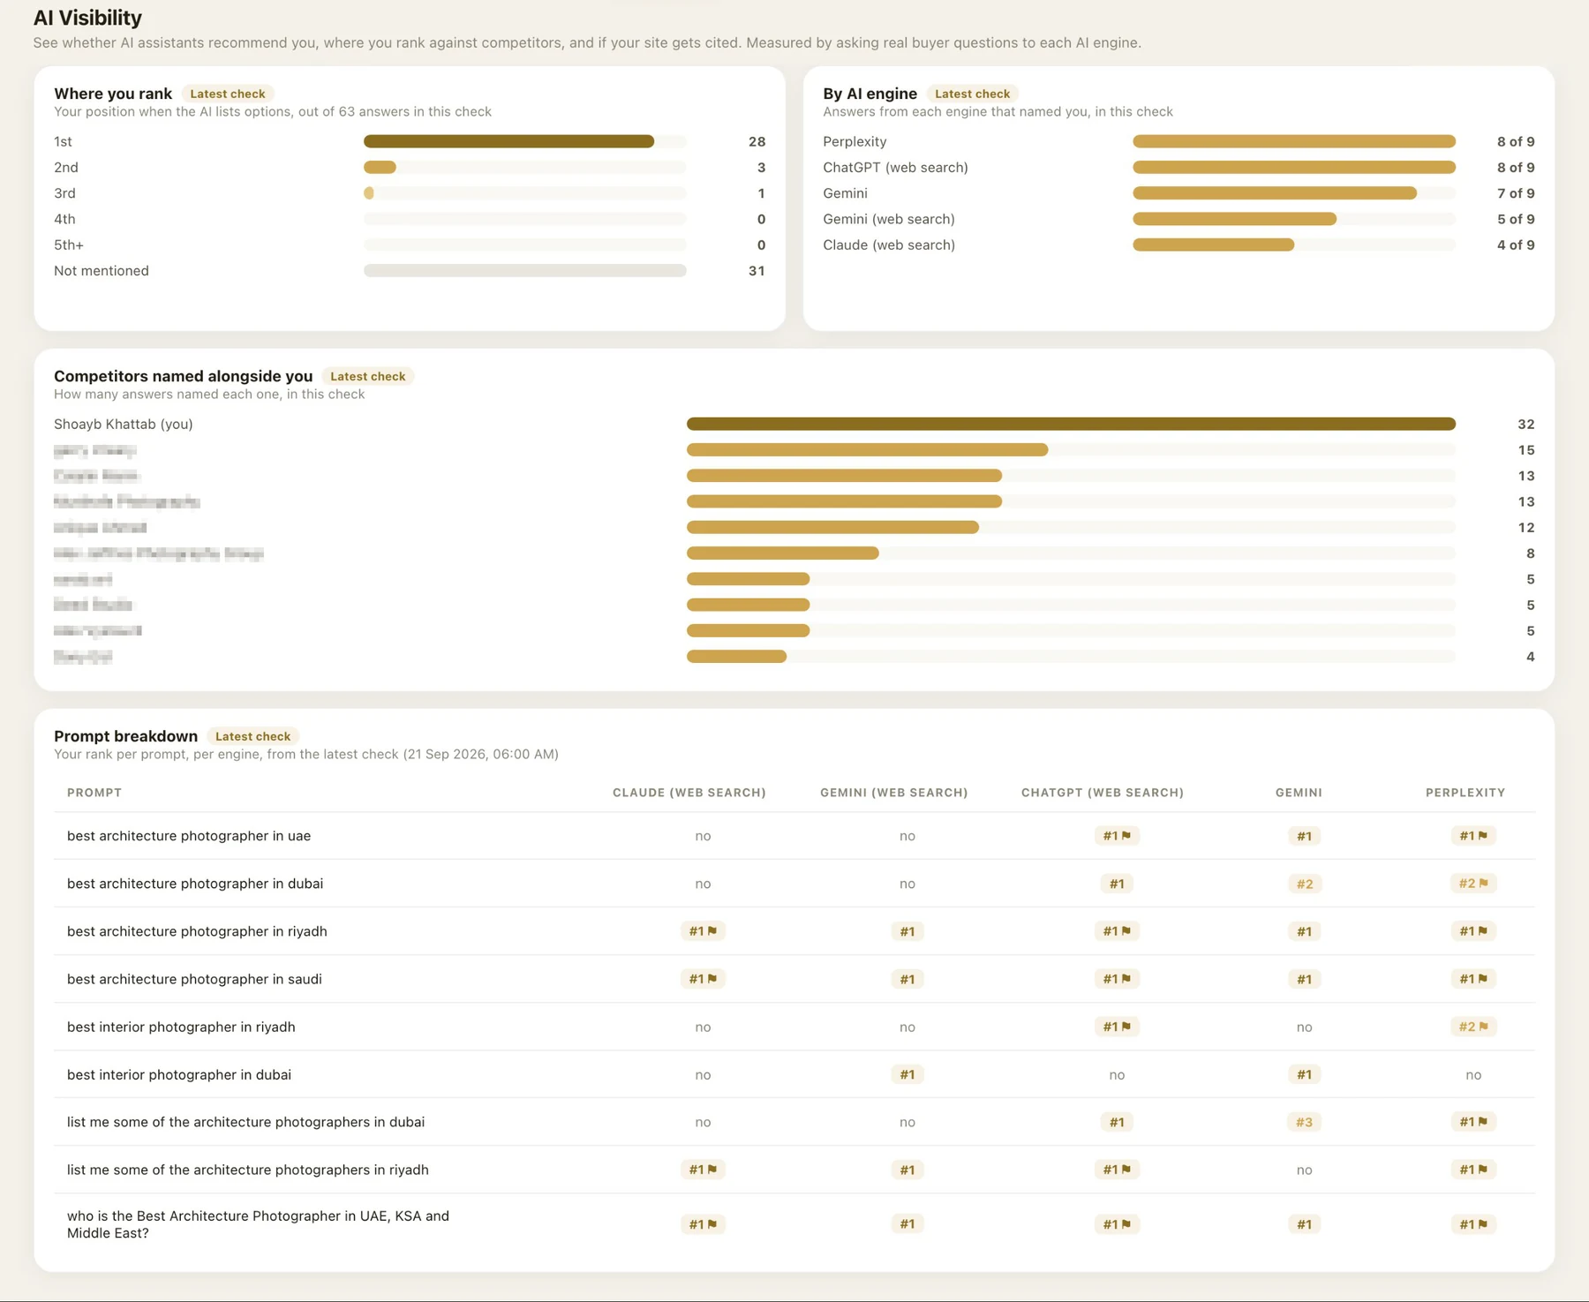Viewport: 1589px width, 1302px height.
Task: Click Perplexity 'no' cell in interior dubai row
Action: (1473, 1074)
